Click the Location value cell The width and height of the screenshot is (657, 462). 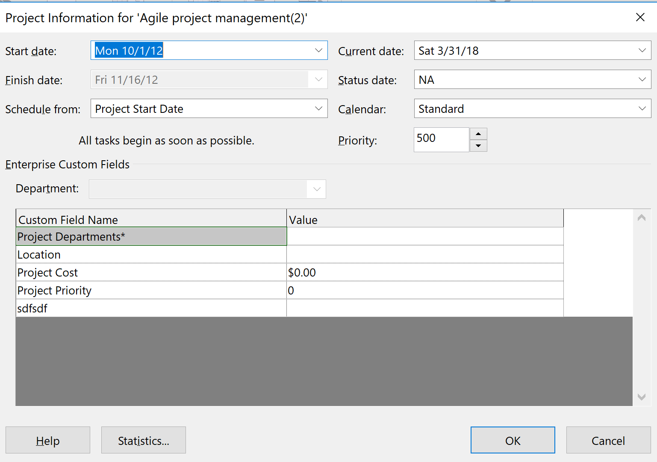click(424, 255)
